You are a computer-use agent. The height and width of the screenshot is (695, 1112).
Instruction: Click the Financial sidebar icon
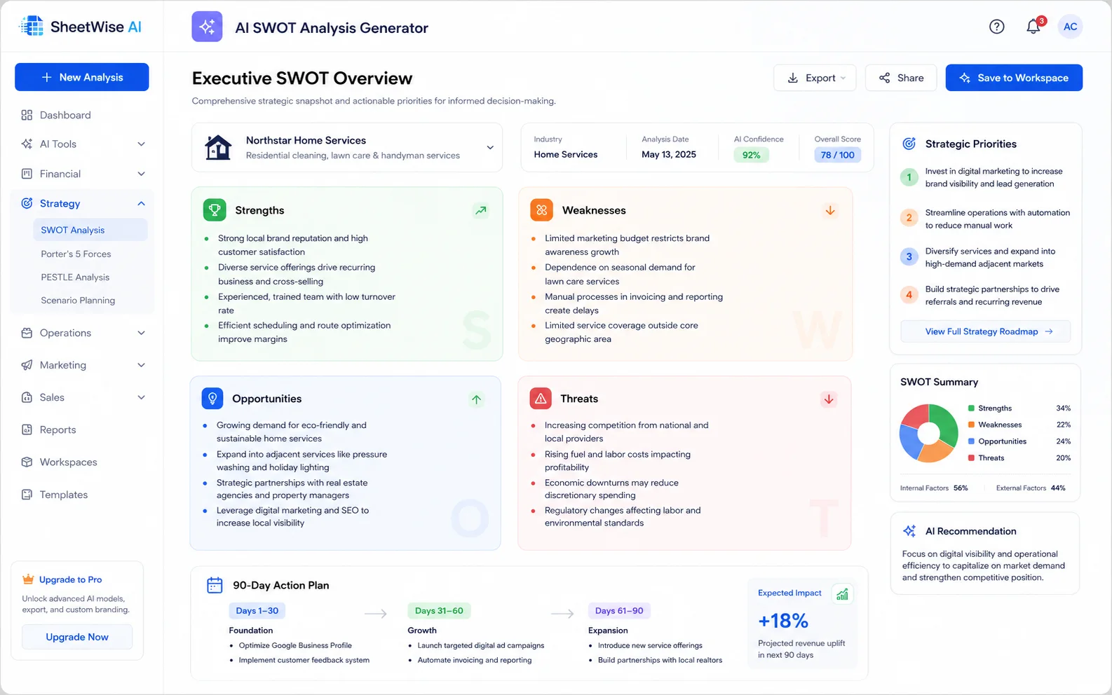tap(27, 174)
